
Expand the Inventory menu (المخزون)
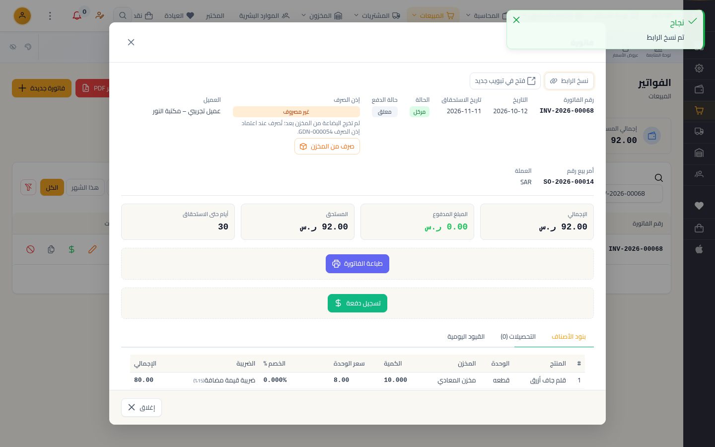coord(322,16)
